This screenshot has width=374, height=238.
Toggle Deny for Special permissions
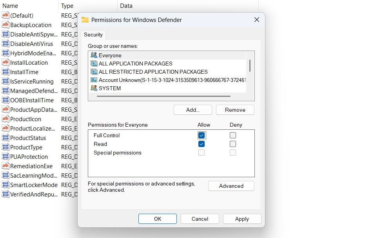pos(233,153)
